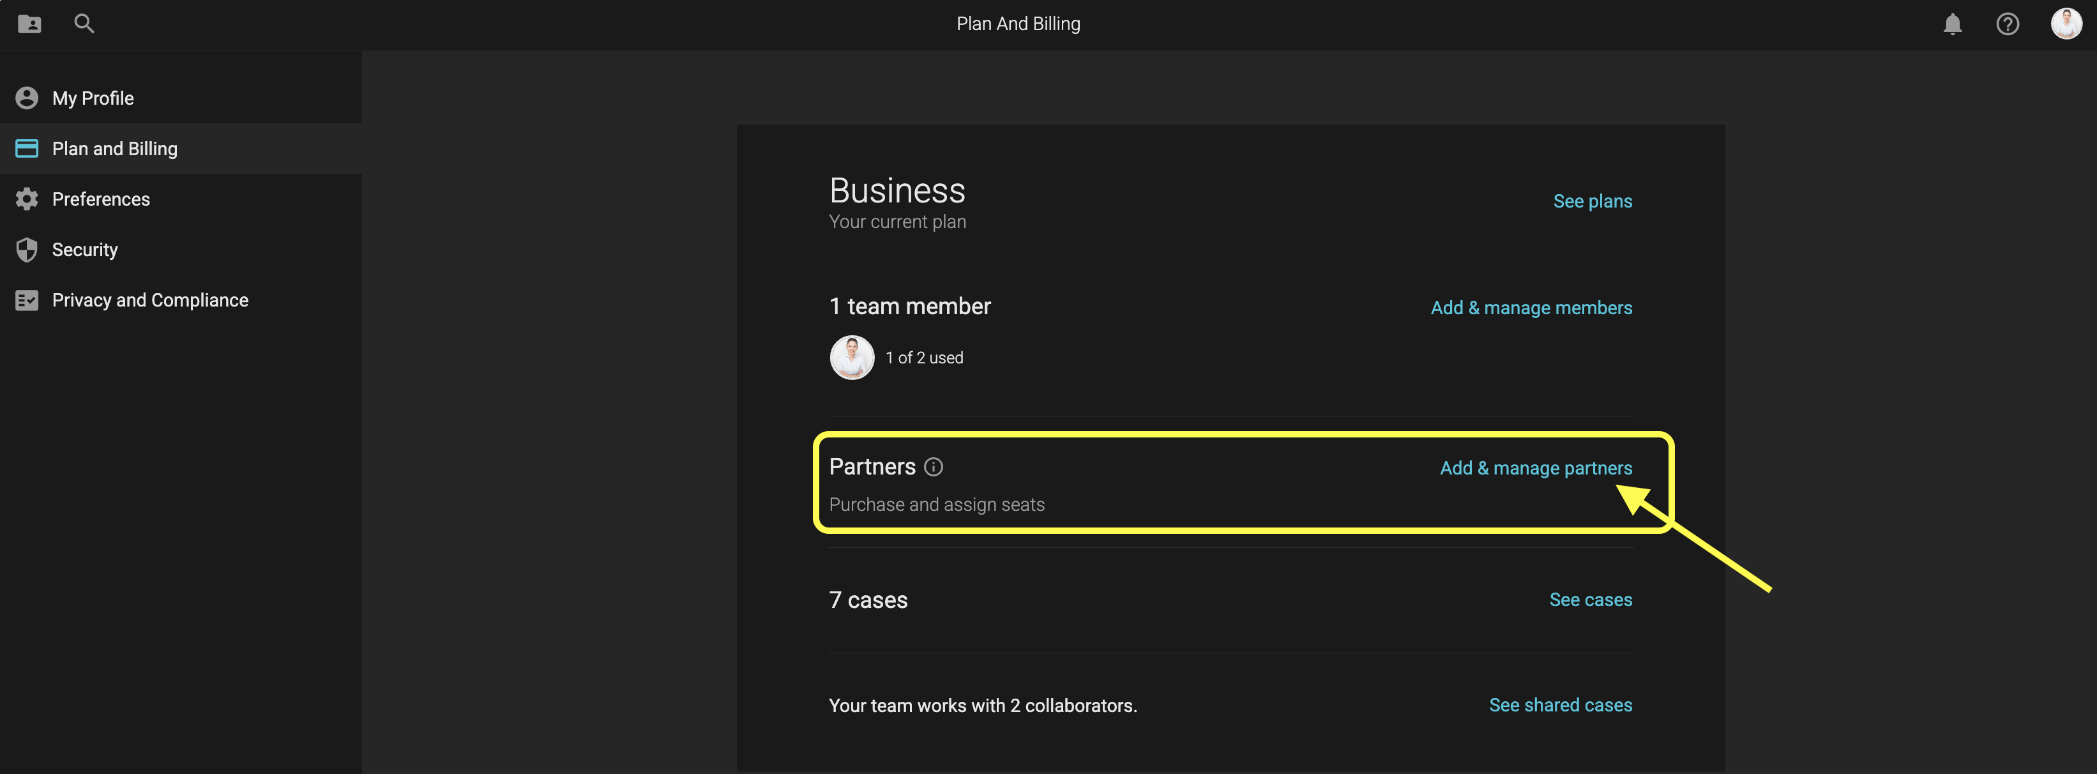
Task: Click the Privacy and Compliance checklist icon
Action: [27, 300]
